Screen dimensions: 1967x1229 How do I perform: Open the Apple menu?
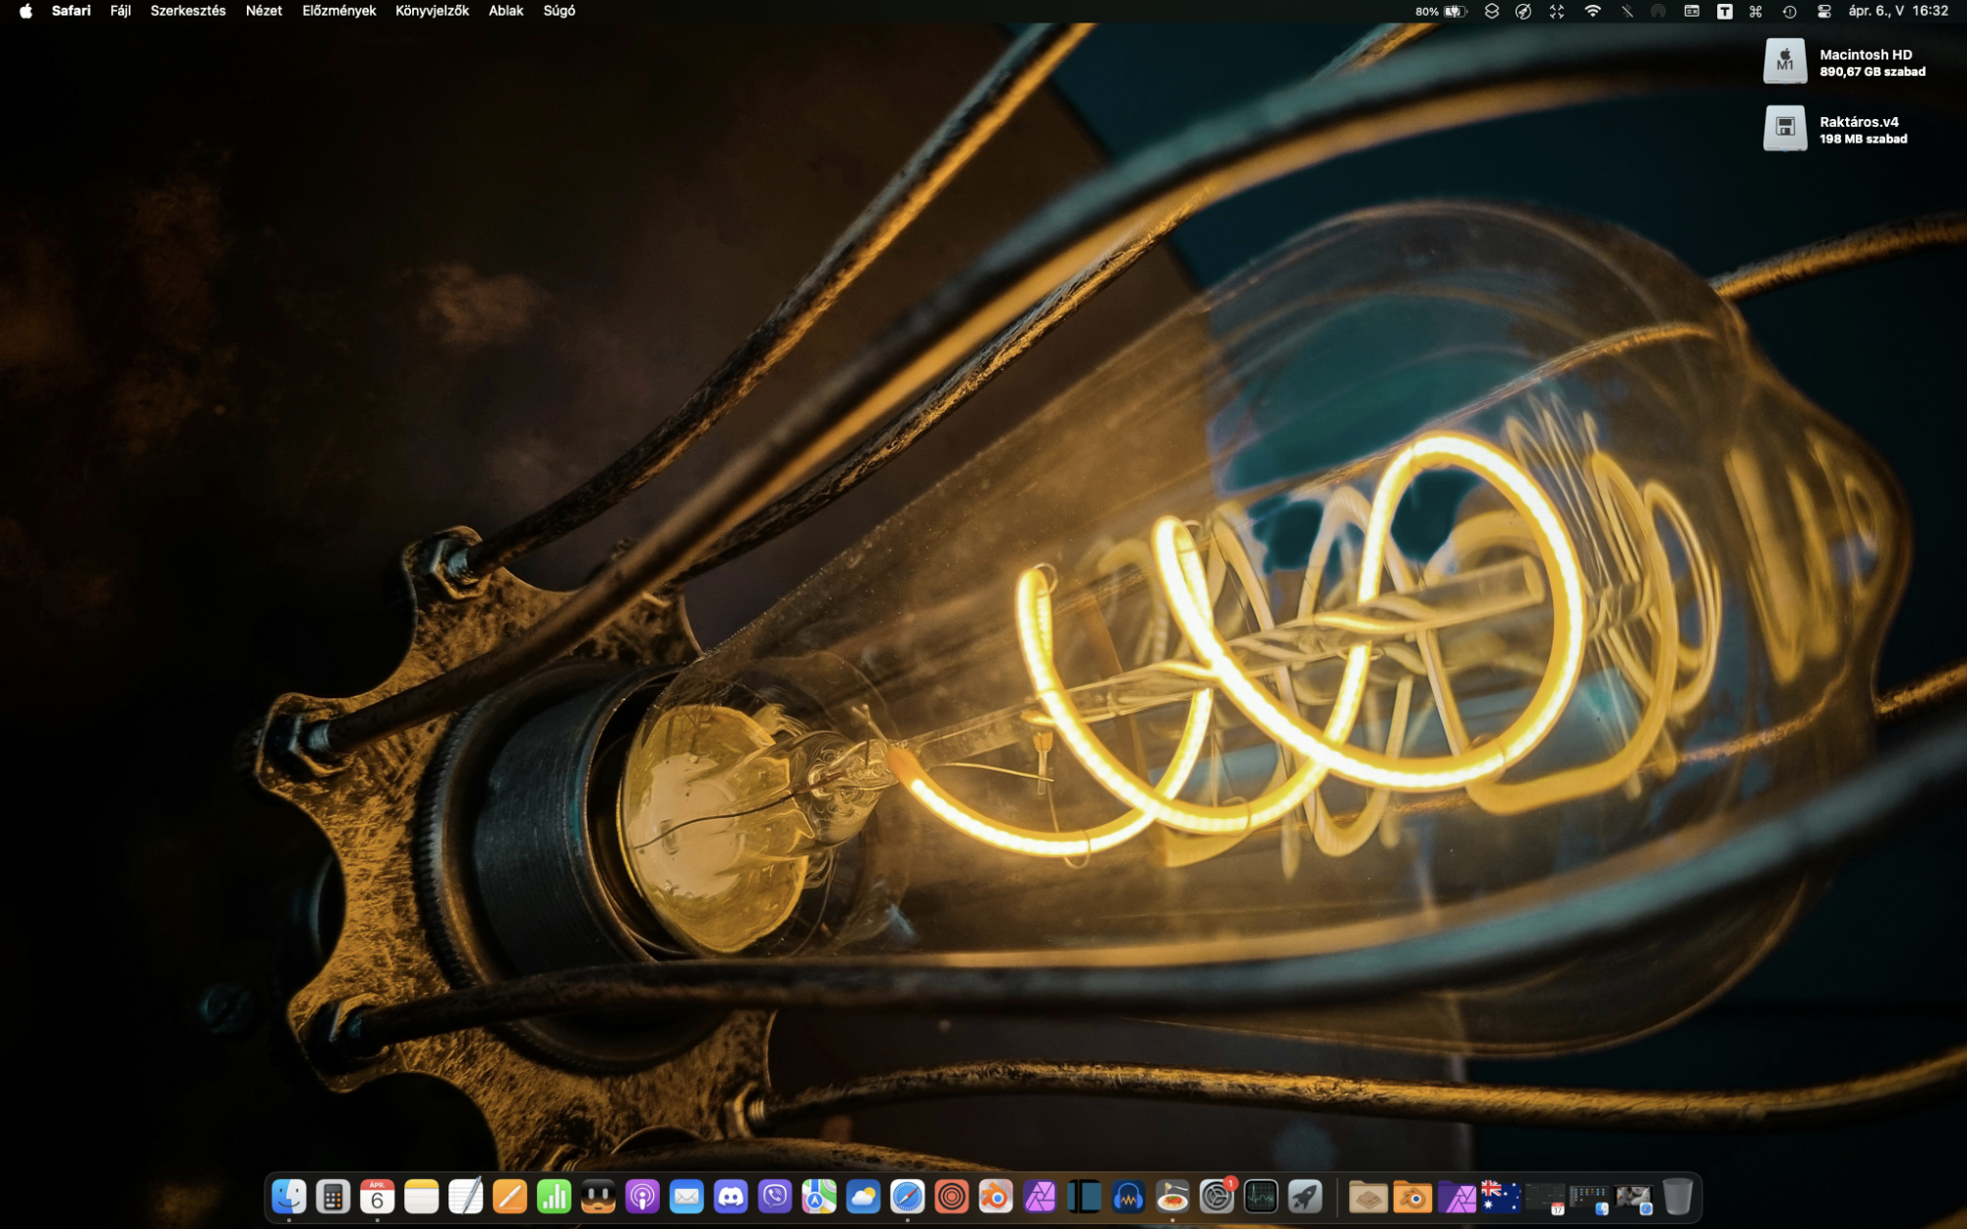(26, 11)
